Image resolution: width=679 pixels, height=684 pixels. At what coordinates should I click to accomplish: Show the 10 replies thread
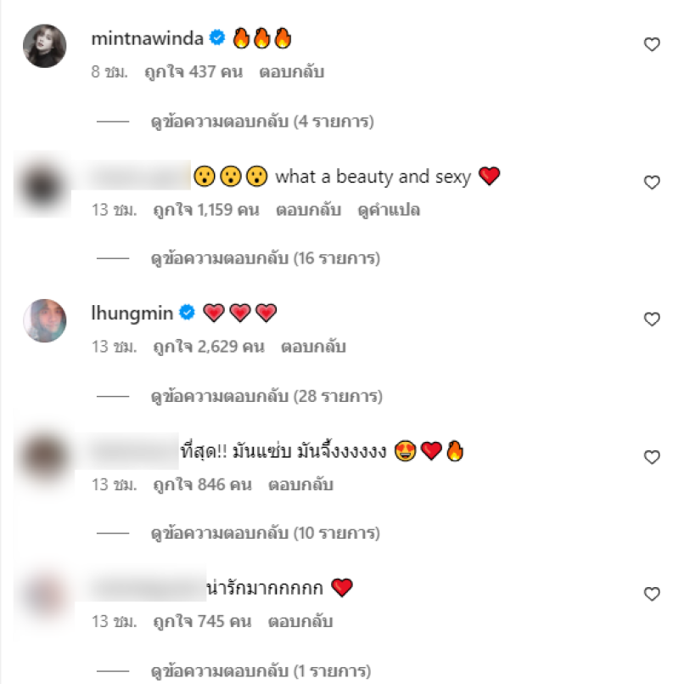click(x=266, y=533)
